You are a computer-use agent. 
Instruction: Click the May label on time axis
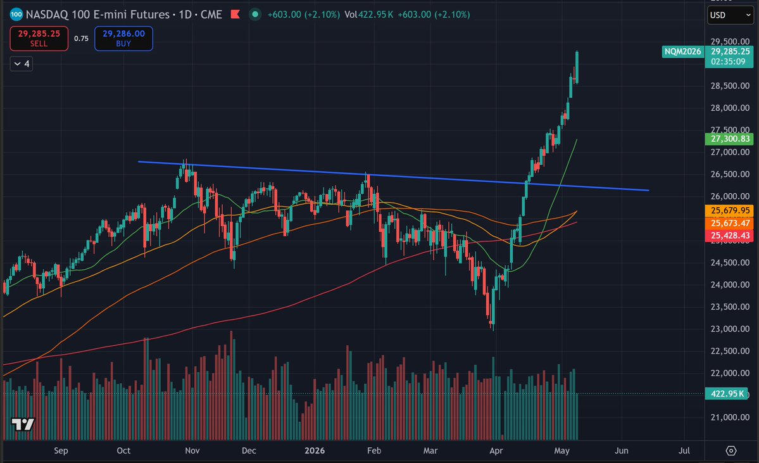pos(561,451)
